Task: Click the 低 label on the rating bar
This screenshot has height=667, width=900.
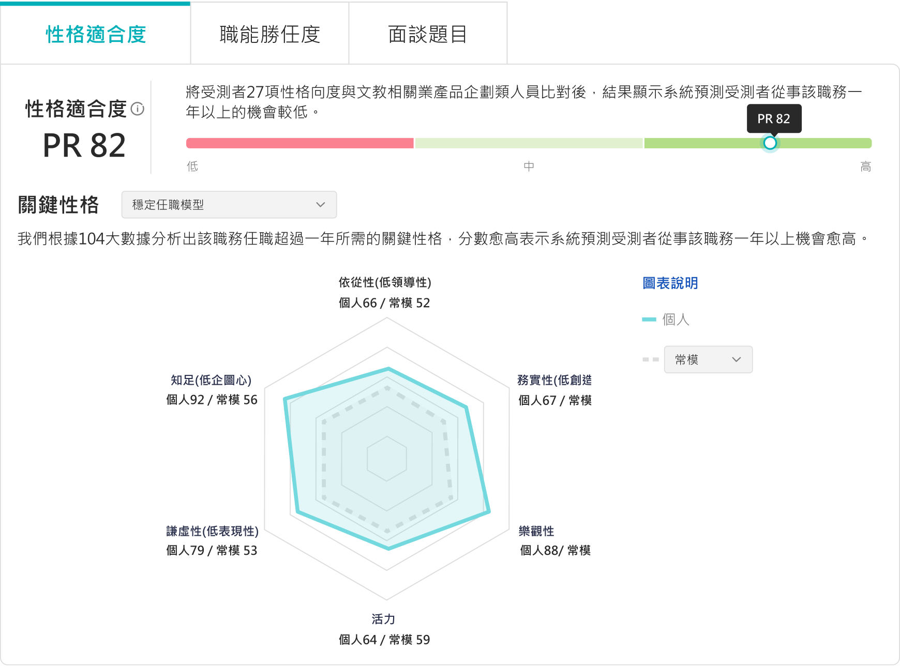Action: pyautogui.click(x=191, y=166)
